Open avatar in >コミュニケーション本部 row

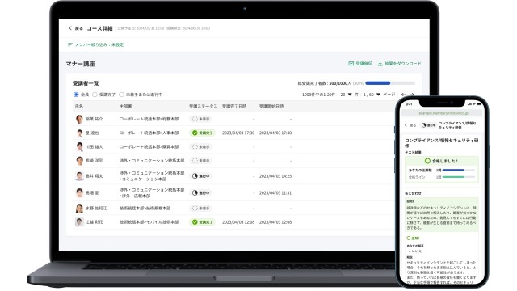[79, 176]
